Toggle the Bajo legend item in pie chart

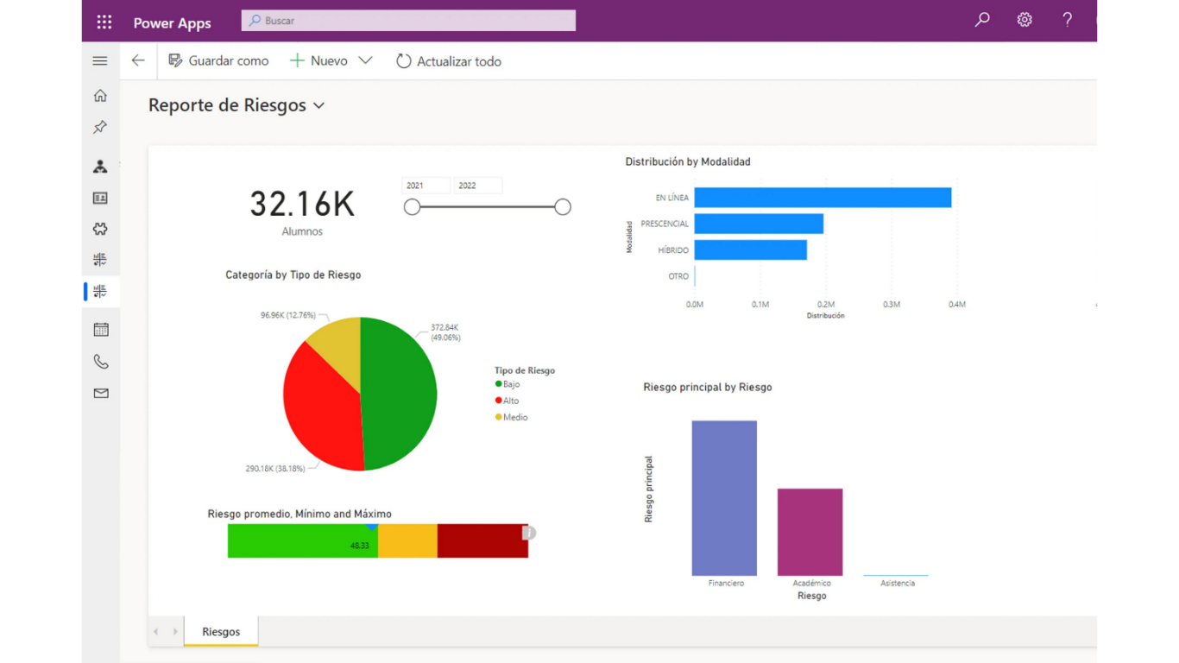click(x=509, y=384)
